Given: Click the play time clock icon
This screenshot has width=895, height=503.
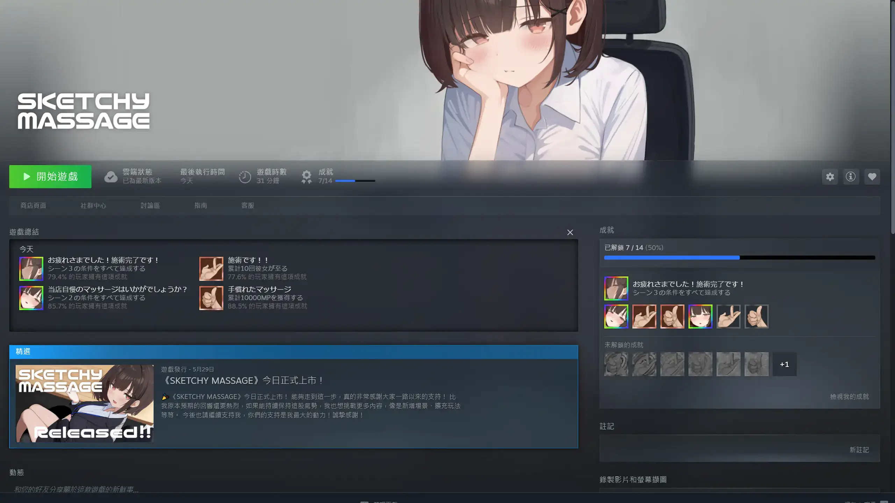Looking at the screenshot, I should (245, 177).
